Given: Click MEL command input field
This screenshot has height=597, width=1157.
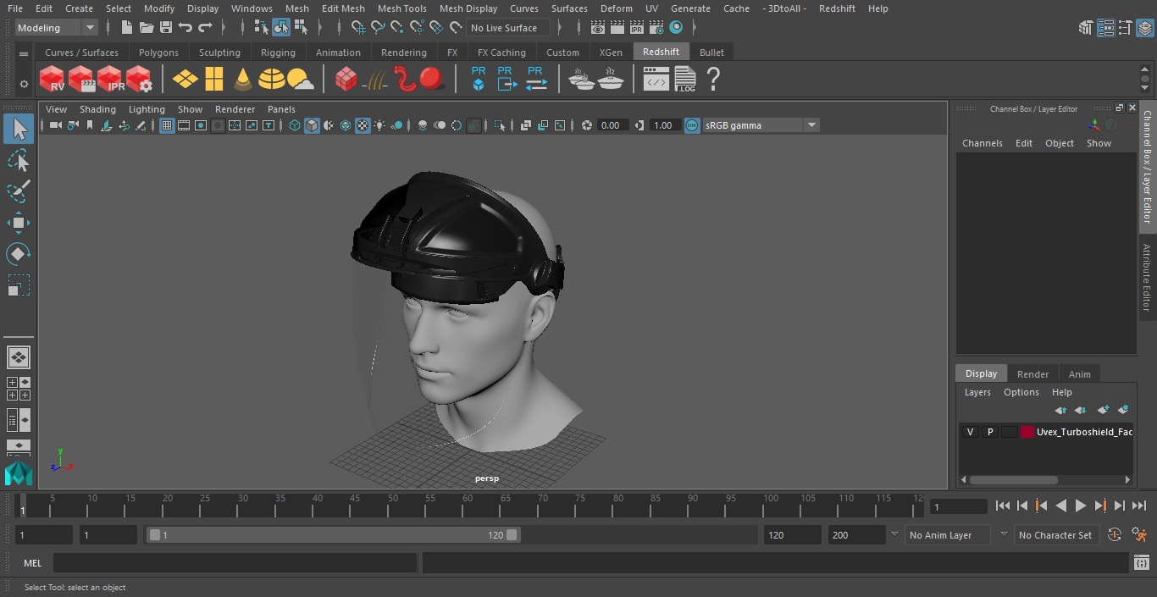Looking at the screenshot, I should tap(235, 563).
